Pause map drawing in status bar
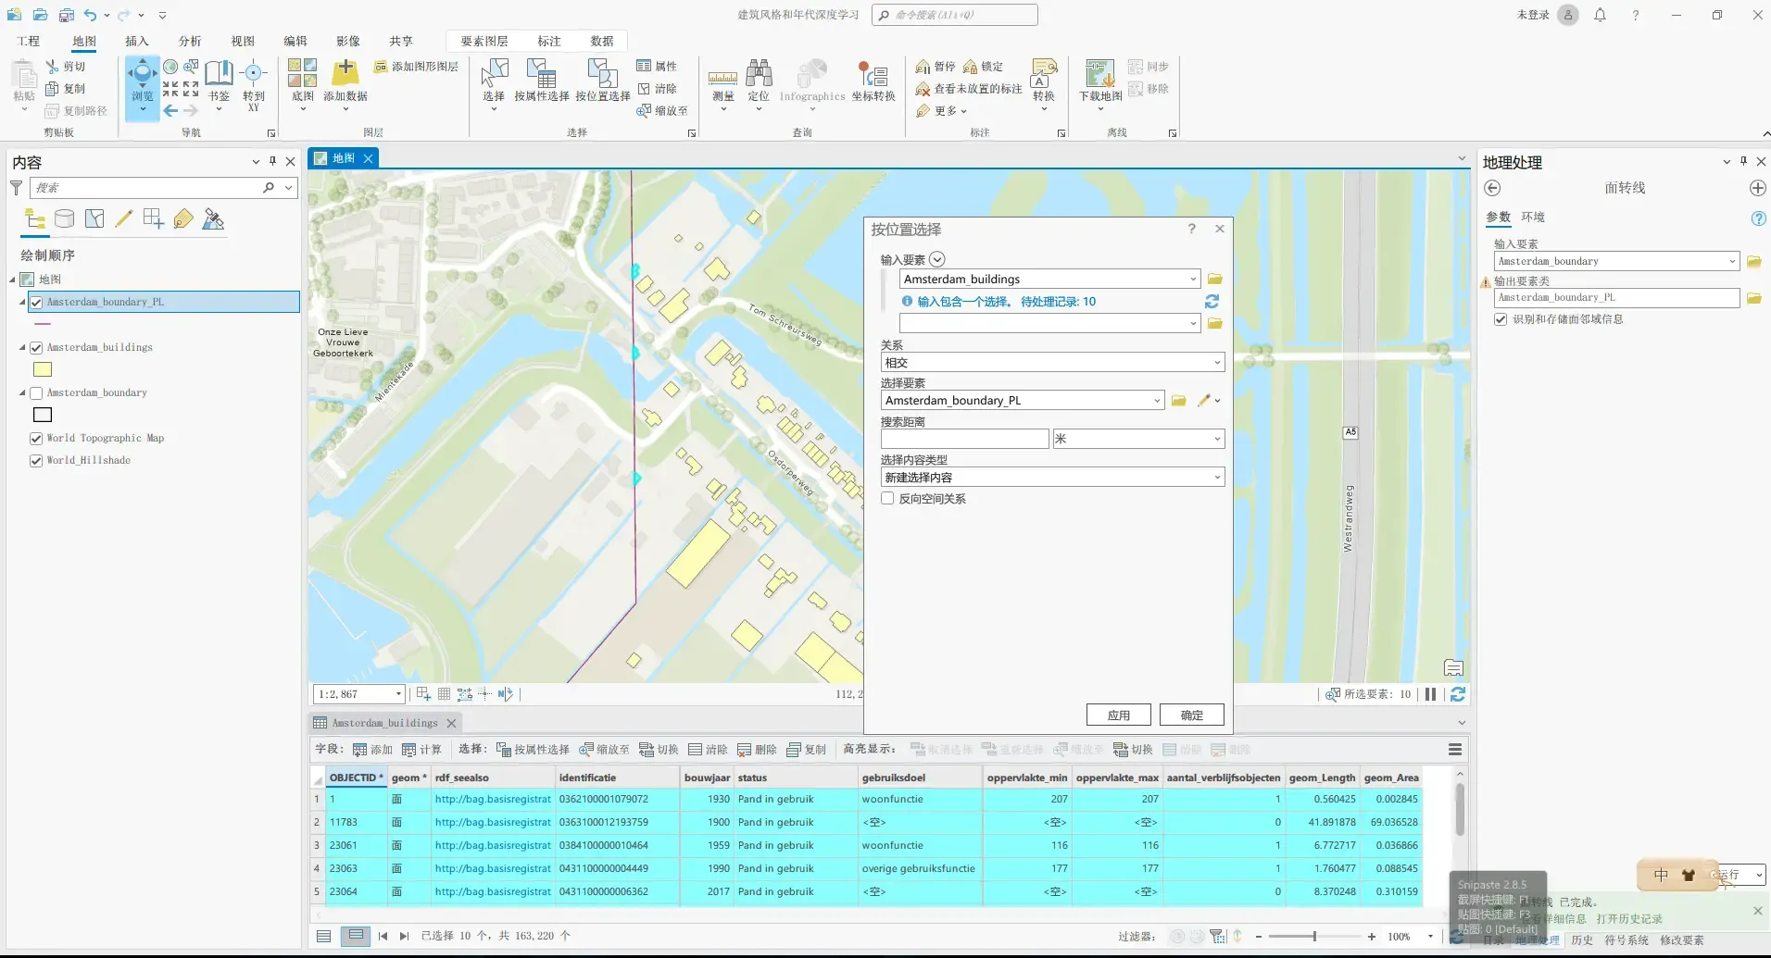 click(x=1430, y=694)
